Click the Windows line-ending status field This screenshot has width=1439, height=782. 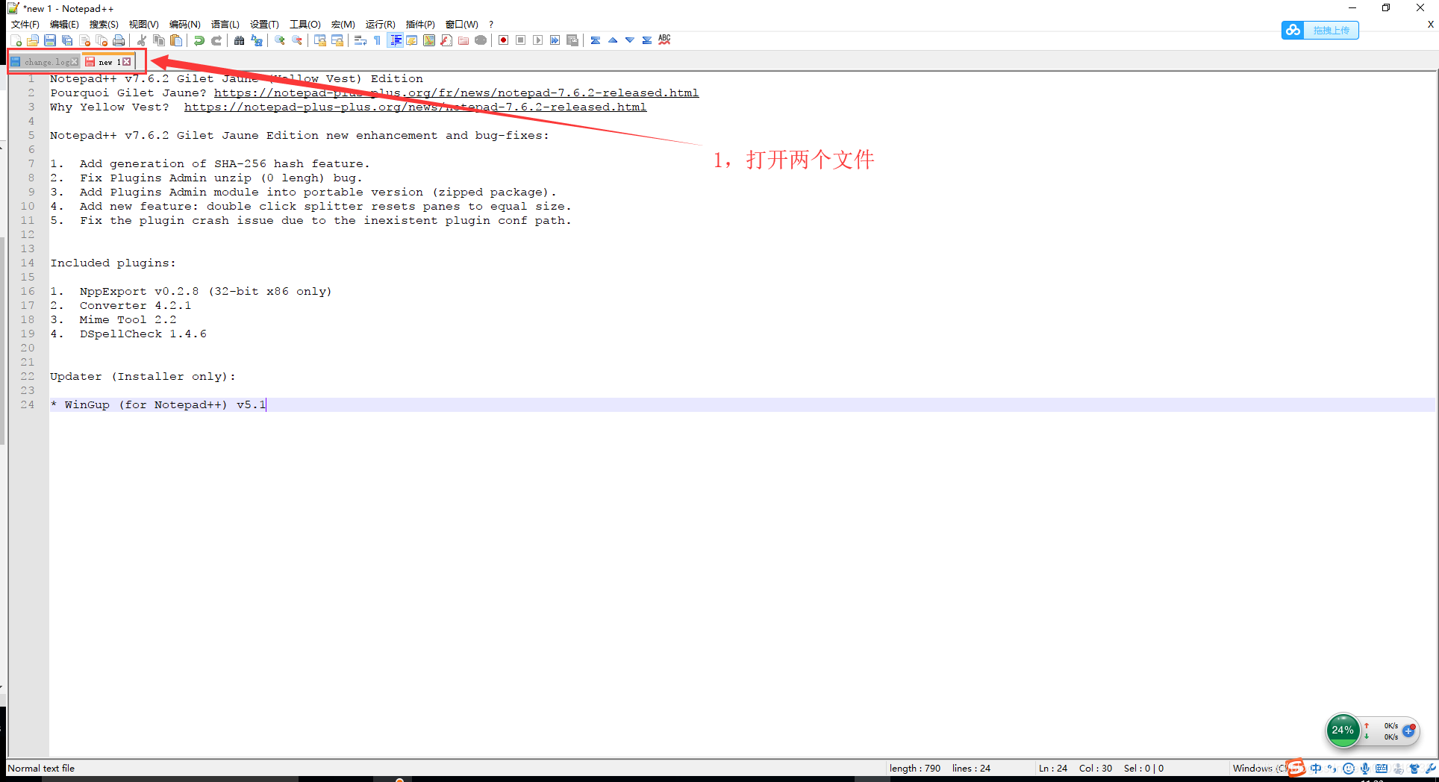click(x=1258, y=769)
